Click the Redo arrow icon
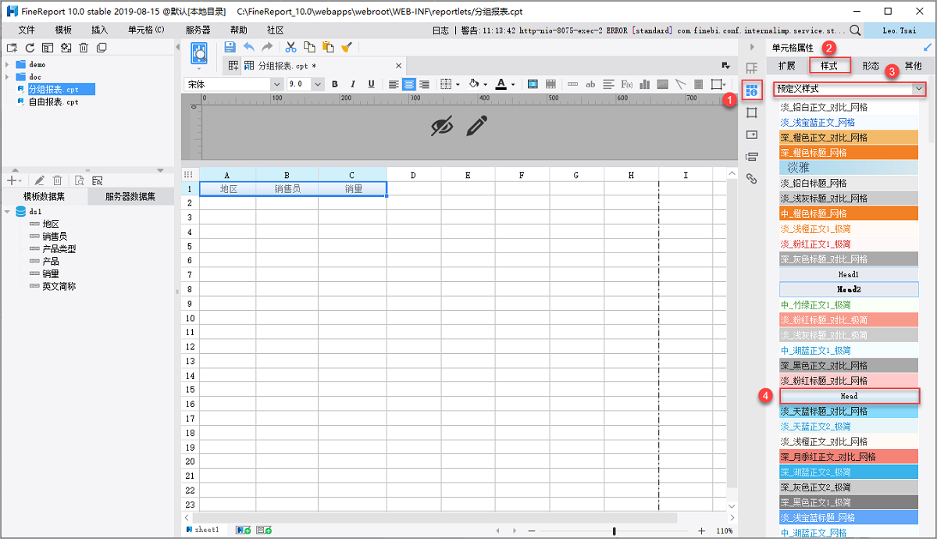Image resolution: width=937 pixels, height=539 pixels. point(267,47)
